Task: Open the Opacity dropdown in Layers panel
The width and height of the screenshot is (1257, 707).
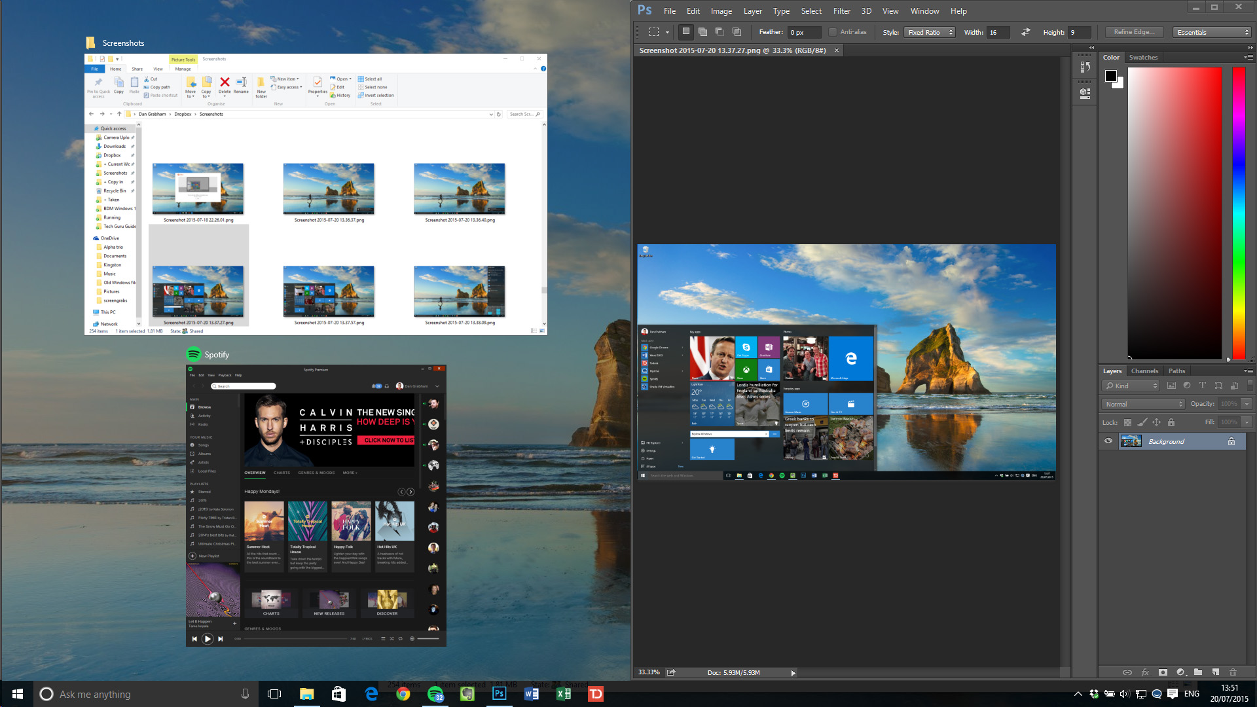Action: pos(1247,404)
